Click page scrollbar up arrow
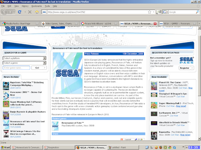 [x=199, y=28]
